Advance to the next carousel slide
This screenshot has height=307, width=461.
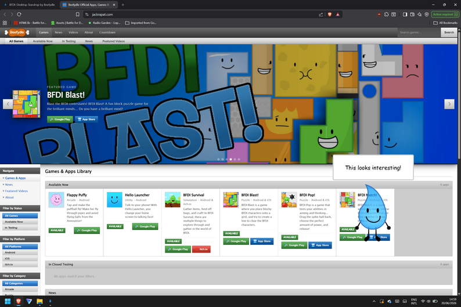[x=449, y=104]
